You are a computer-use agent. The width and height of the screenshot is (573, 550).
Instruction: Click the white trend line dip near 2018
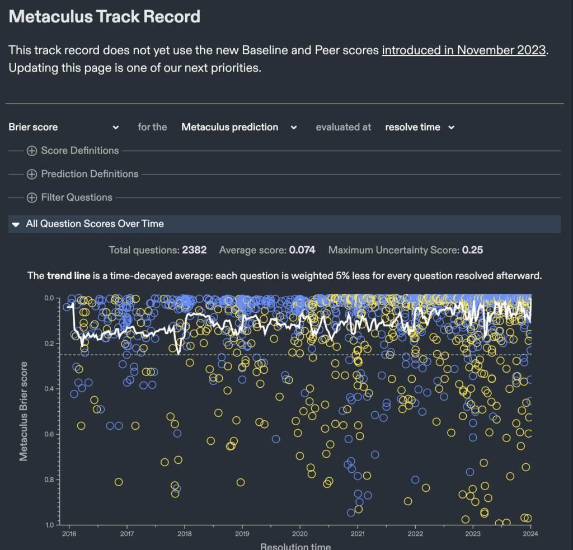[x=178, y=352]
